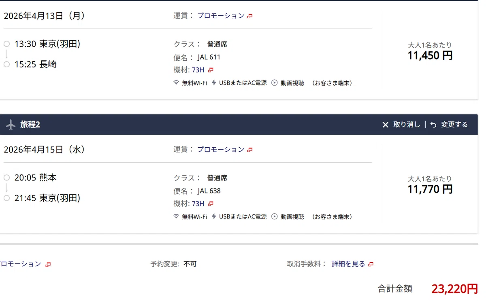The width and height of the screenshot is (486, 301).
Task: Open the bottom プロモーション fare rules link
Action: coord(20,264)
